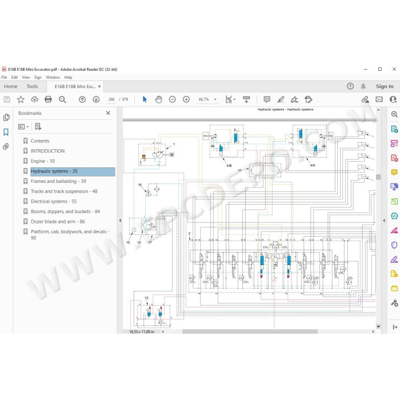Zoom out with minus button

[173, 99]
